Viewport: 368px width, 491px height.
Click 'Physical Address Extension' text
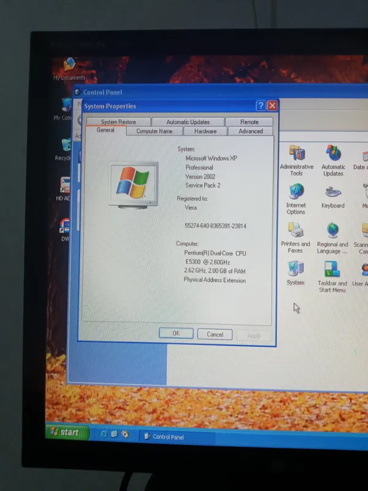coord(215,280)
